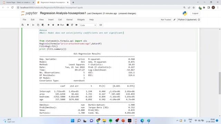Open a new browser tab

[73, 2]
